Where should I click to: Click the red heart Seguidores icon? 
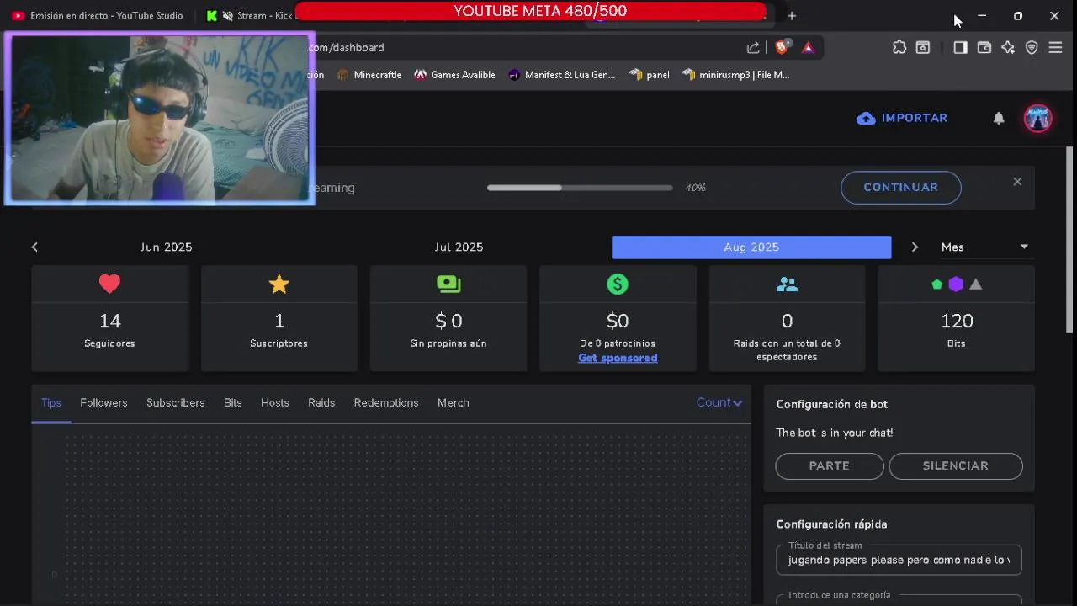[110, 284]
